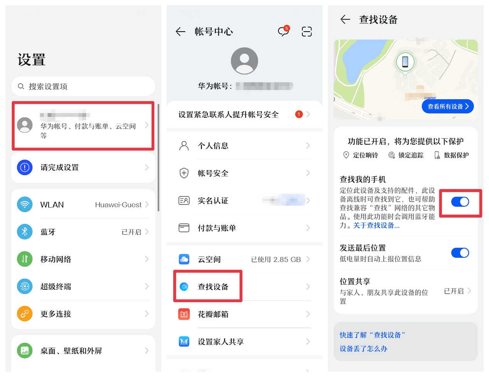Viewport: 489px width, 377px height.
Task: Open 关于查找设备 link
Action: 376,225
